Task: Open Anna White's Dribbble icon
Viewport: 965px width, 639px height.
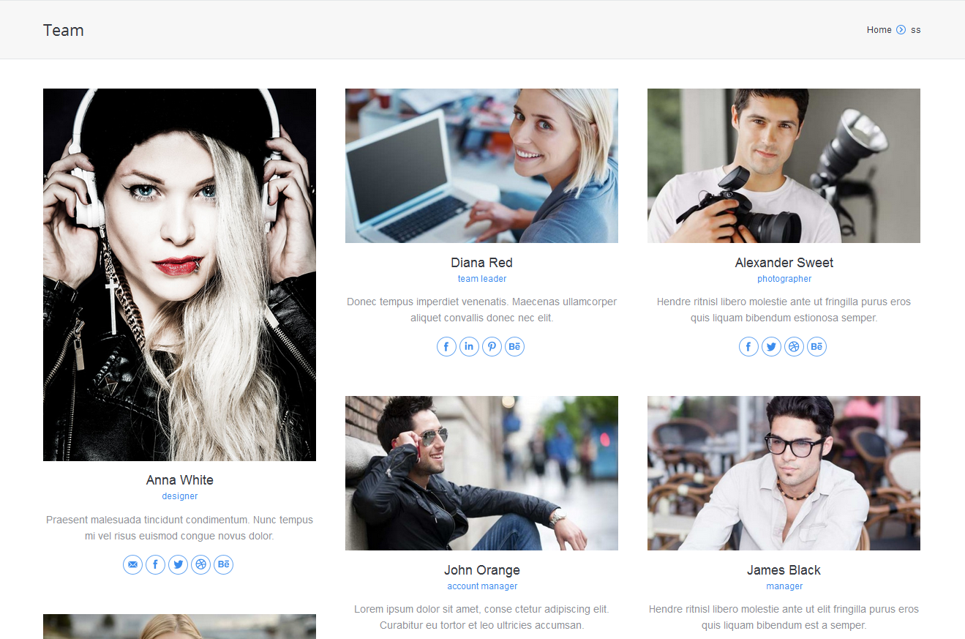Action: click(x=200, y=564)
